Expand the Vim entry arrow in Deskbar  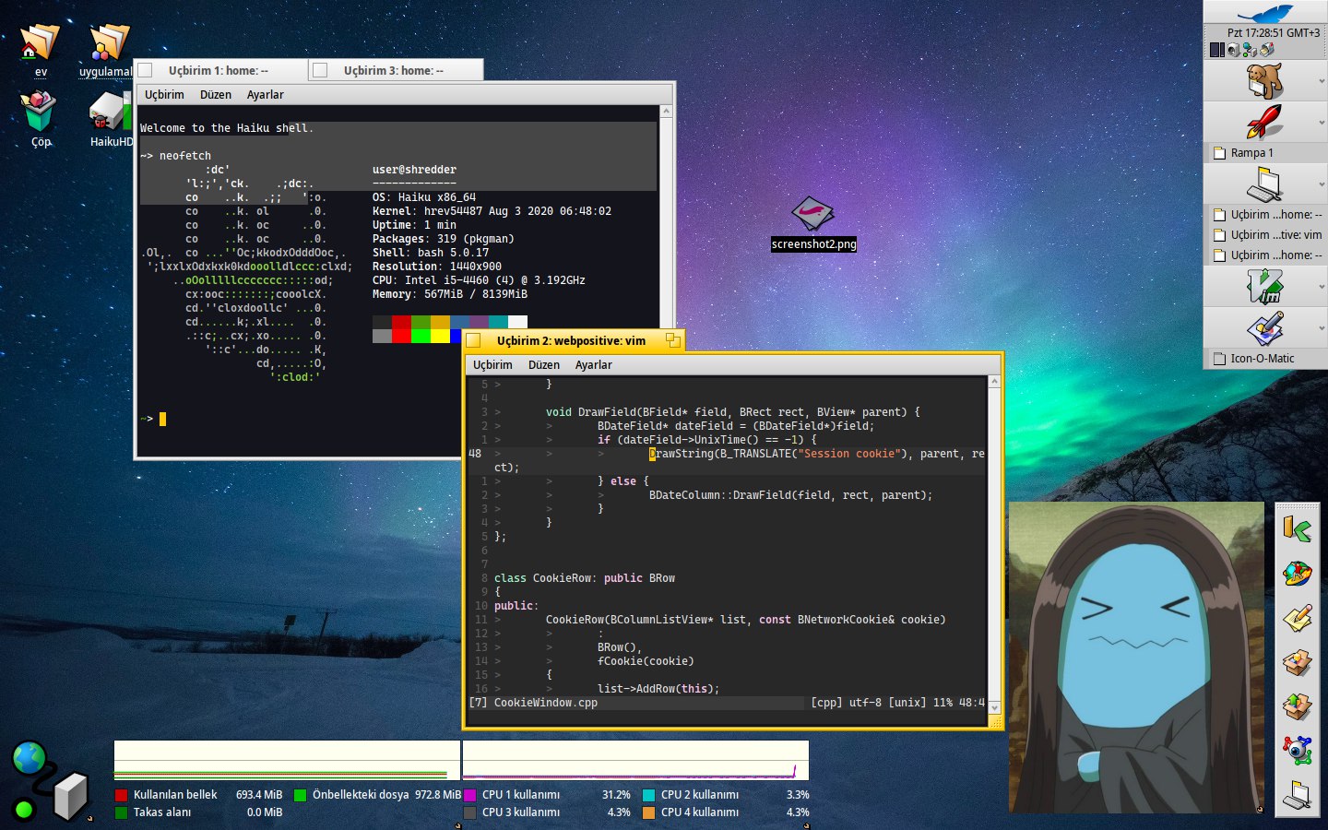click(x=1321, y=287)
